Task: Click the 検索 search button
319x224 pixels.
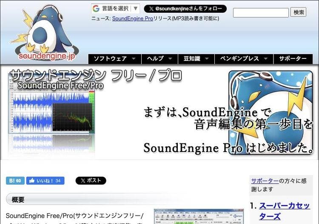Action: (x=299, y=12)
